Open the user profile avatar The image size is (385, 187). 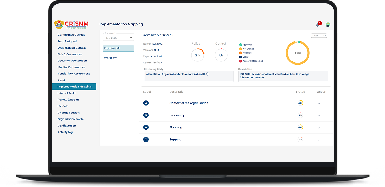point(328,25)
